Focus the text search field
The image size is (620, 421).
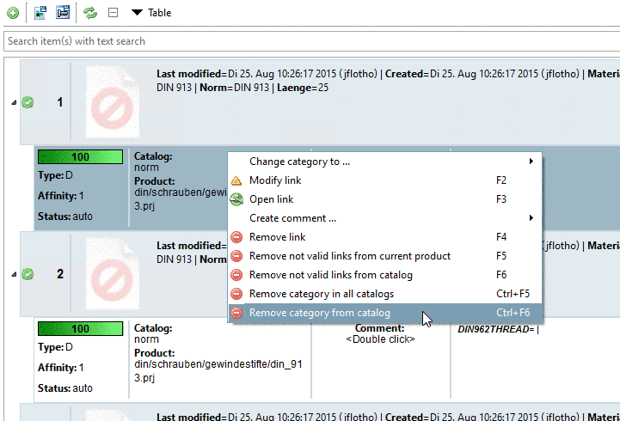(311, 41)
